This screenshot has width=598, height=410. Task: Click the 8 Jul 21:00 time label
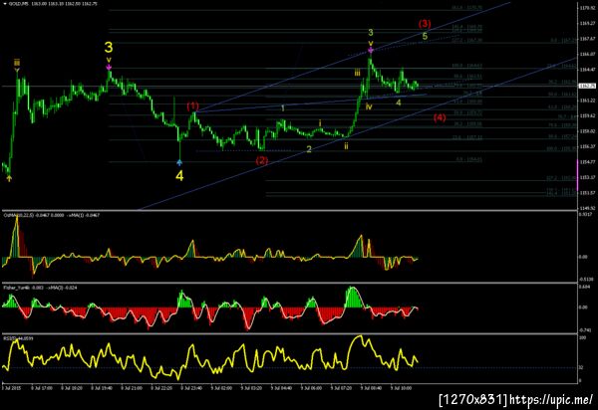click(132, 388)
